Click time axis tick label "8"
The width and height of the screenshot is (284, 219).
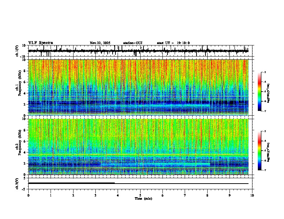(207, 195)
